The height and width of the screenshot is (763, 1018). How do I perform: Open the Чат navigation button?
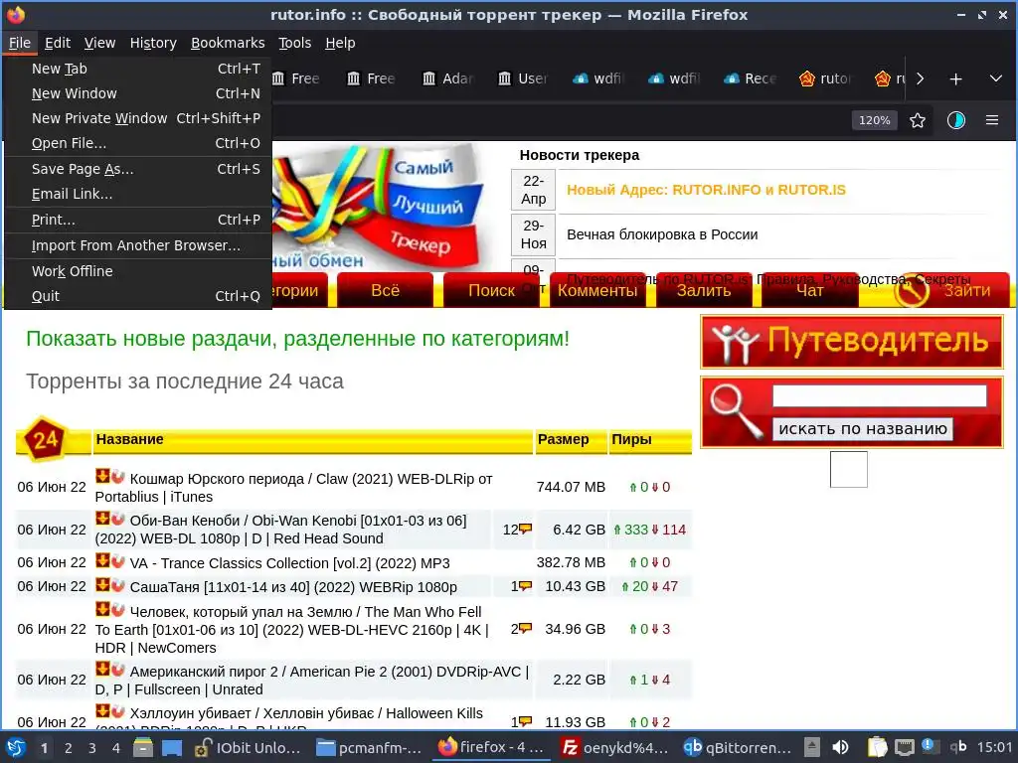point(809,290)
